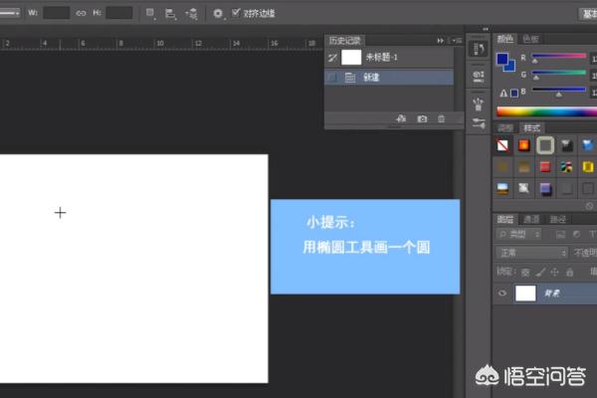The width and height of the screenshot is (597, 398).
Task: Click the H height input field
Action: pos(118,13)
